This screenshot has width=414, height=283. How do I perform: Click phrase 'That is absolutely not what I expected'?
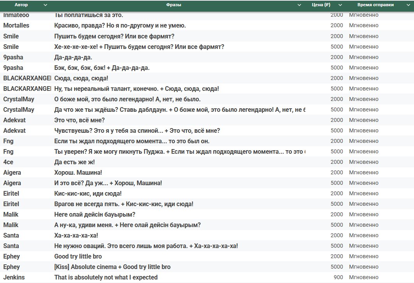coord(106,278)
